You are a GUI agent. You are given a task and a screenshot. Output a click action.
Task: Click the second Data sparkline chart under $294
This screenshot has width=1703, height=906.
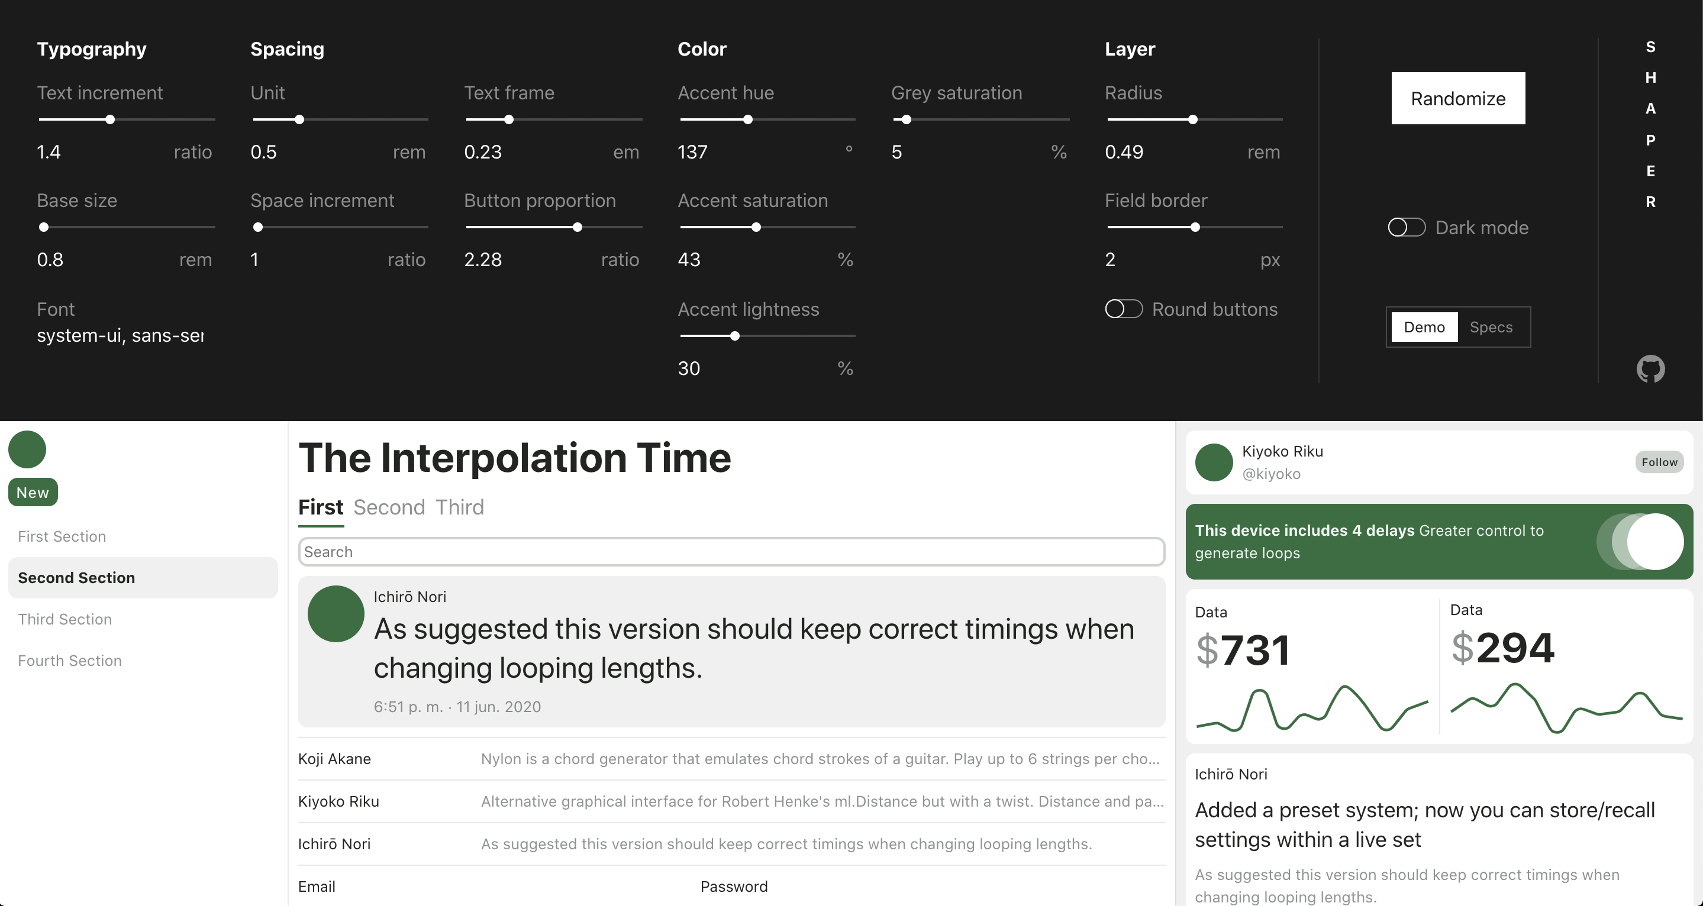[1566, 708]
